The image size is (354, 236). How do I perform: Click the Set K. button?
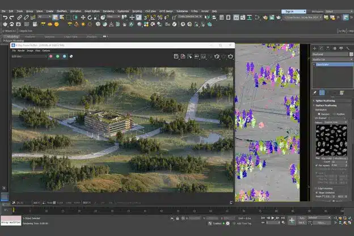point(302,223)
